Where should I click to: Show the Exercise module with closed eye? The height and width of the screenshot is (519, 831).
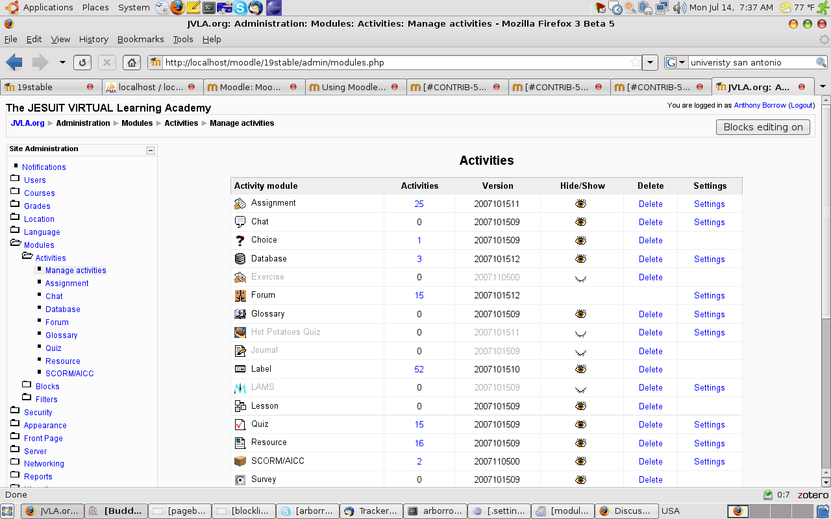[580, 278]
